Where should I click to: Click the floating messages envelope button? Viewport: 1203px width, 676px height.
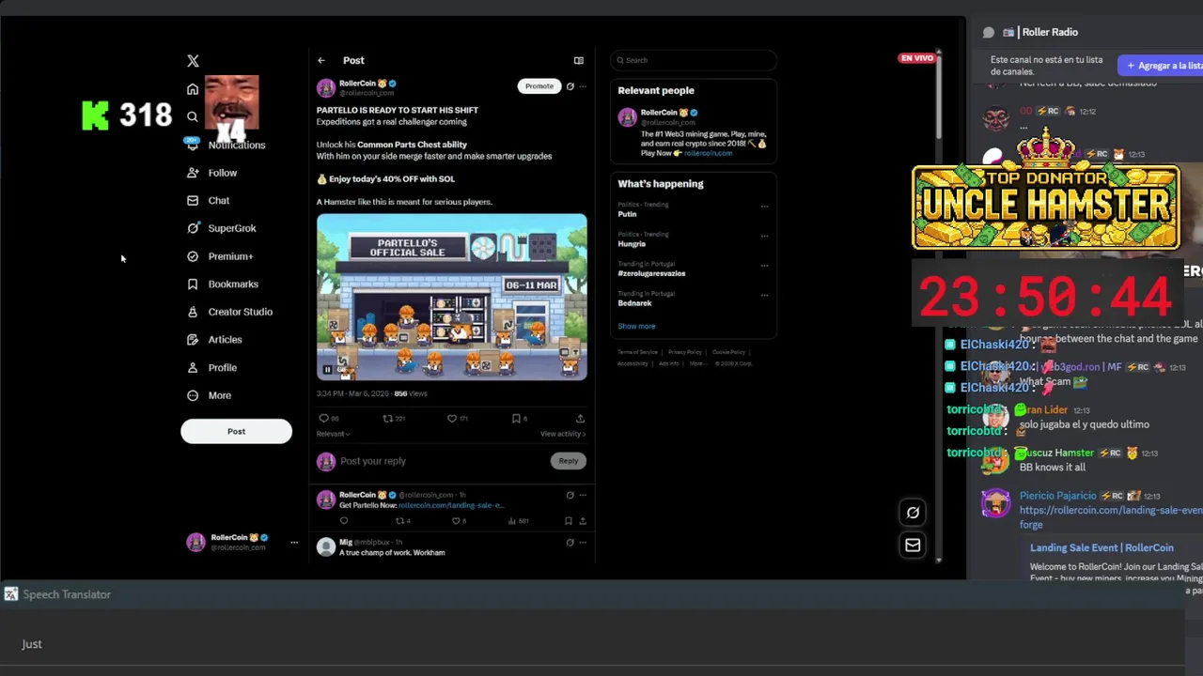pos(913,545)
